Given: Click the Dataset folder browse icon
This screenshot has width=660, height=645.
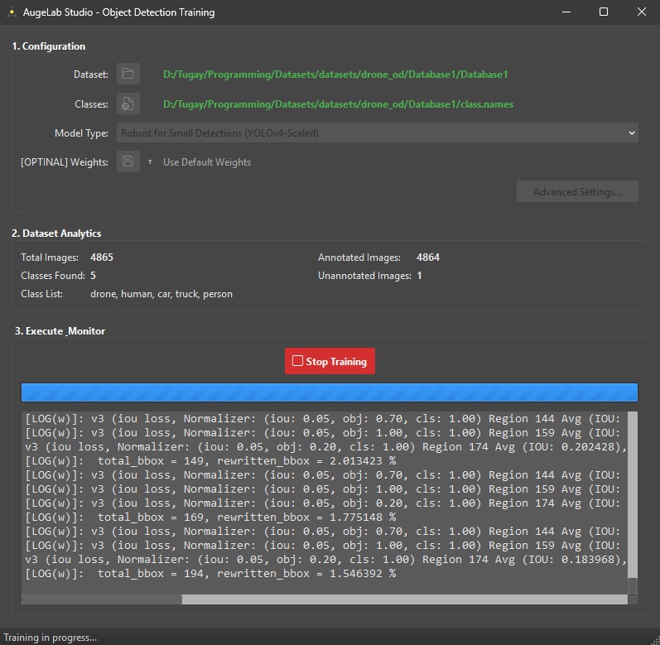Looking at the screenshot, I should (x=128, y=75).
